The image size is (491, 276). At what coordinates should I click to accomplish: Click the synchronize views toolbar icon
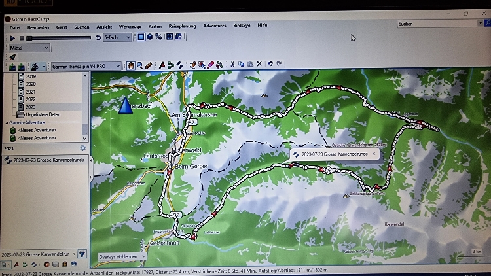tap(179, 37)
